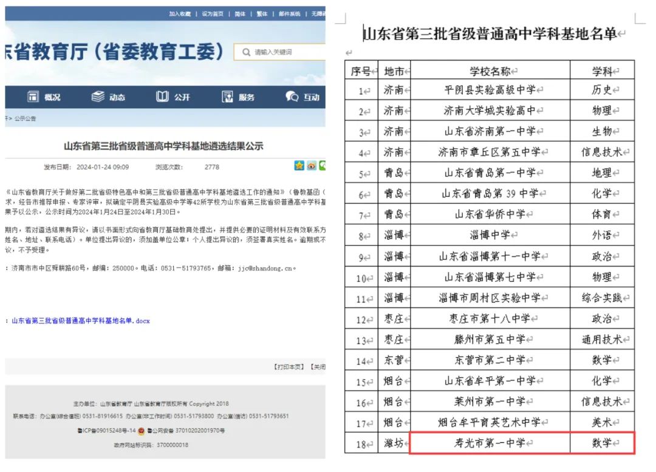Switch to 简体 Chinese
656x472 pixels.
coord(240,14)
